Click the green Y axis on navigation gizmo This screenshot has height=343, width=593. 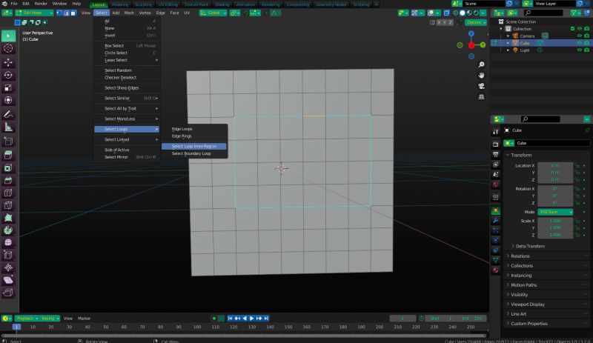[x=483, y=44]
